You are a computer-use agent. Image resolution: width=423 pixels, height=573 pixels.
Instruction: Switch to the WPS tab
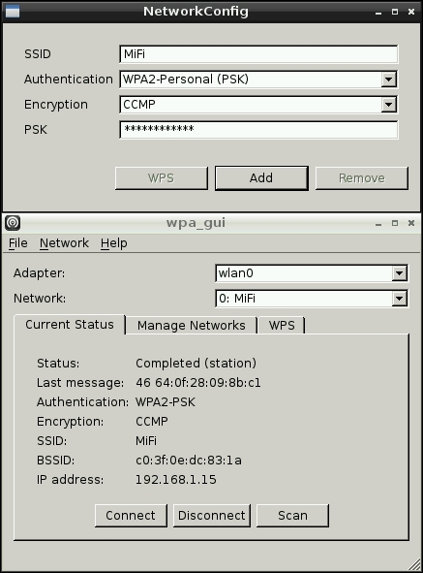click(x=282, y=325)
